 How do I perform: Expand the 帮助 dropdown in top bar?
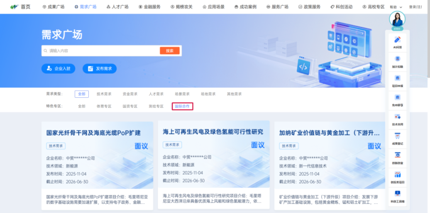coord(396,7)
